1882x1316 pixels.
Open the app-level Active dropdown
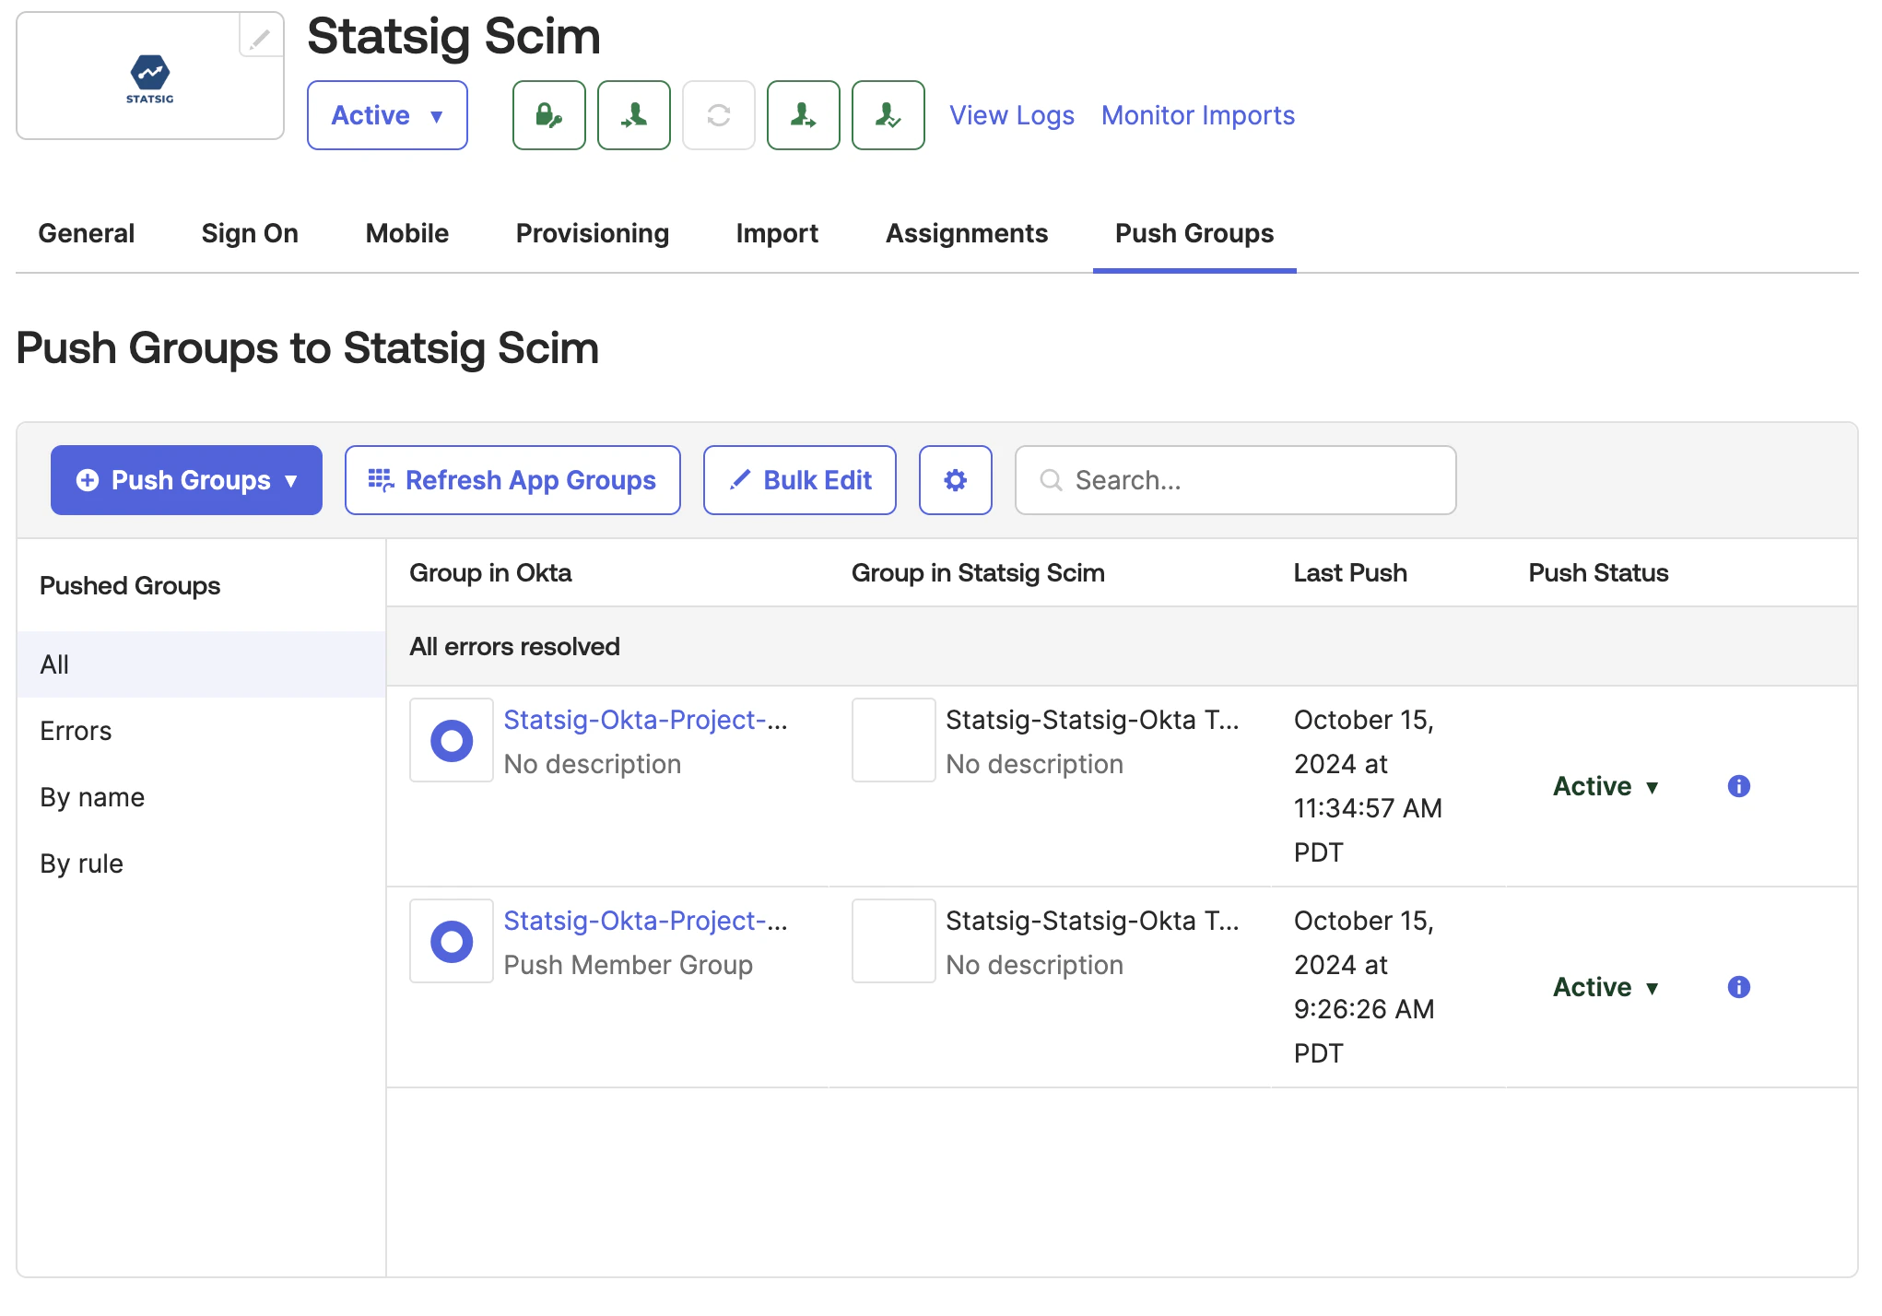387,115
